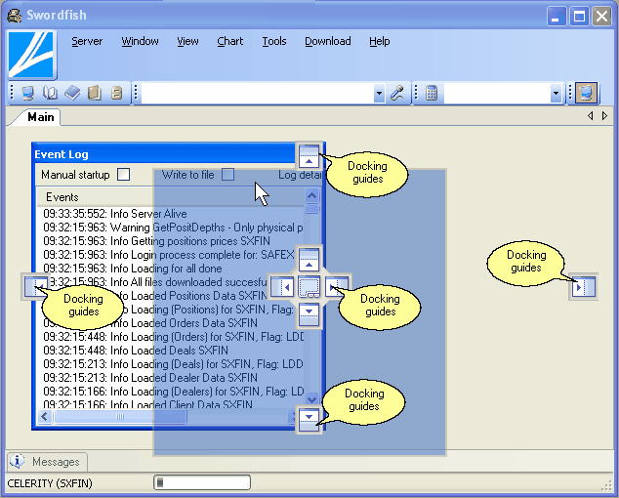Open the Server menu
This screenshot has width=619, height=498.
87,41
